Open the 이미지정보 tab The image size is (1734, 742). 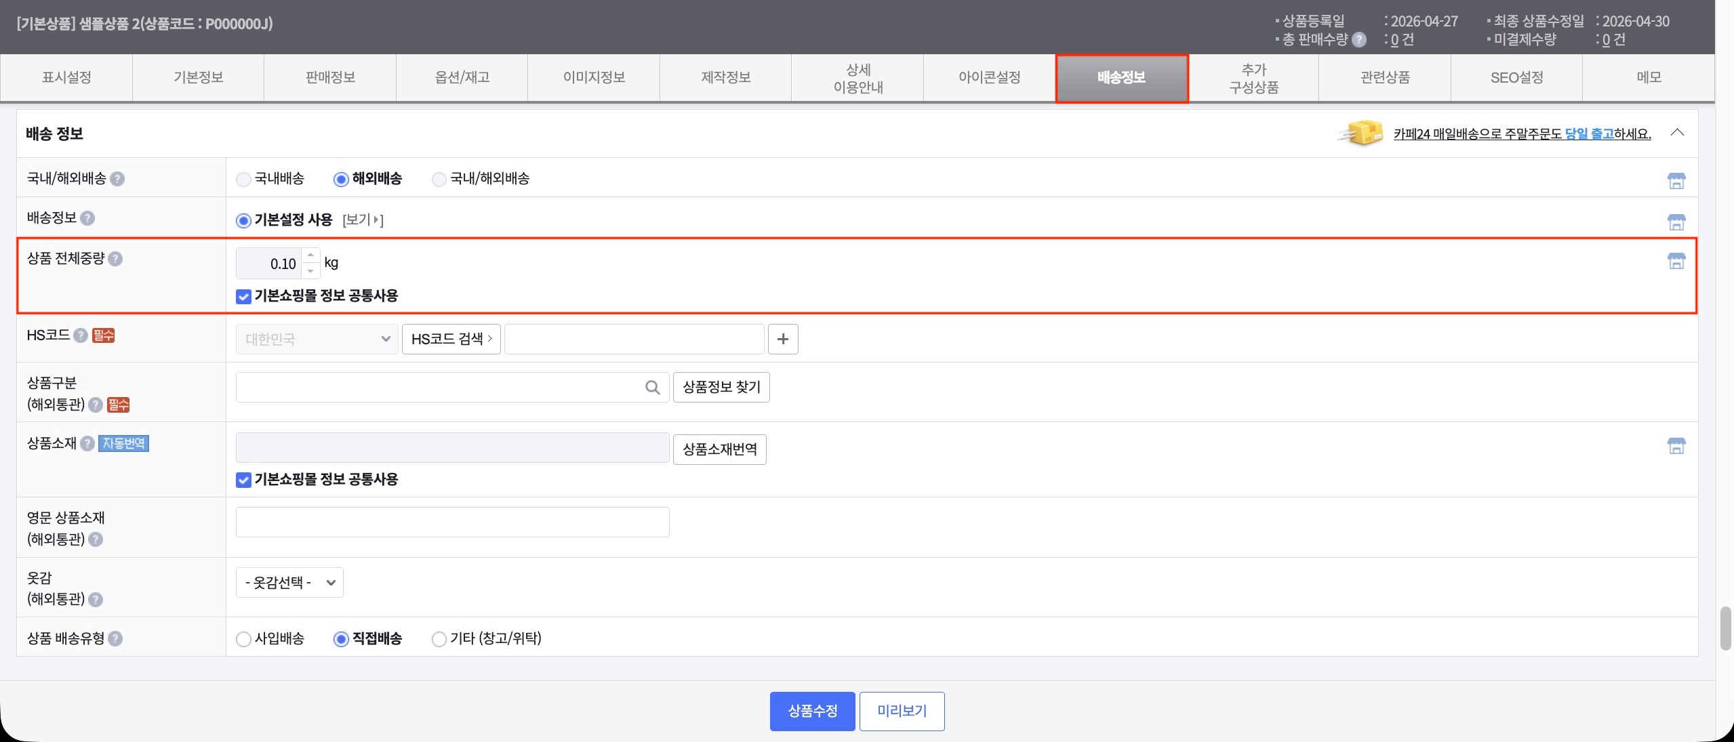[594, 78]
